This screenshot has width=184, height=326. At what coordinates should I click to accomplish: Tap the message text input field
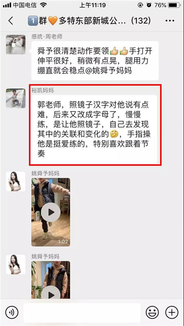82,313
